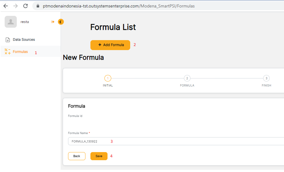
Task: Click the Data Sources upload-file icon
Action: 8,40
